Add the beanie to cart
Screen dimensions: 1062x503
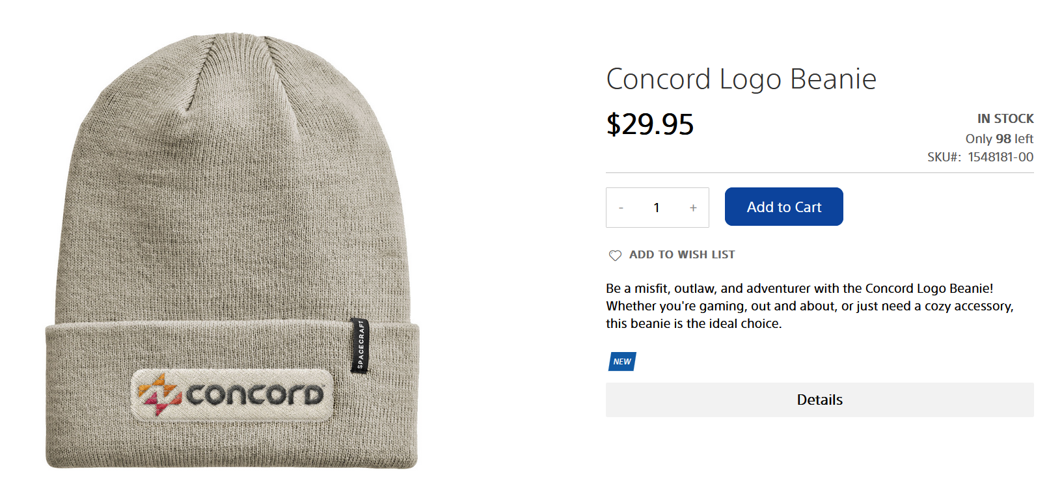pyautogui.click(x=783, y=207)
